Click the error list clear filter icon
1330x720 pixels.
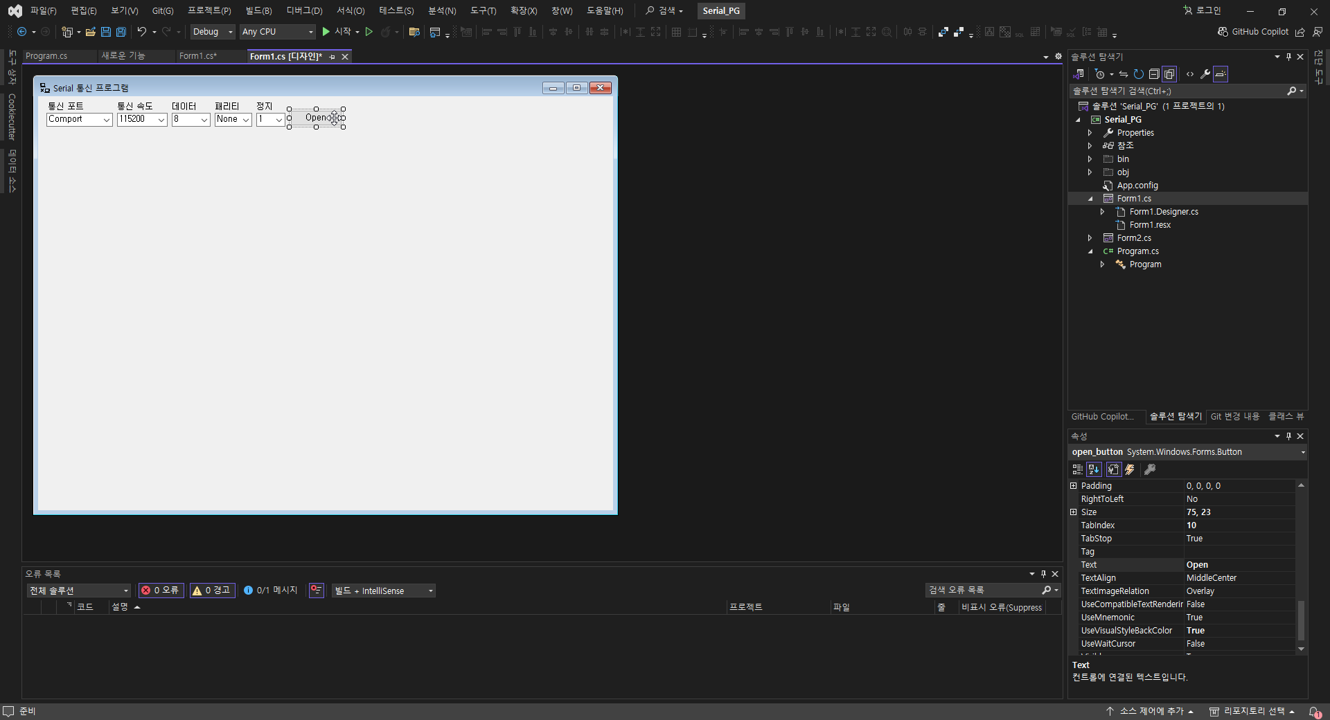click(x=317, y=591)
